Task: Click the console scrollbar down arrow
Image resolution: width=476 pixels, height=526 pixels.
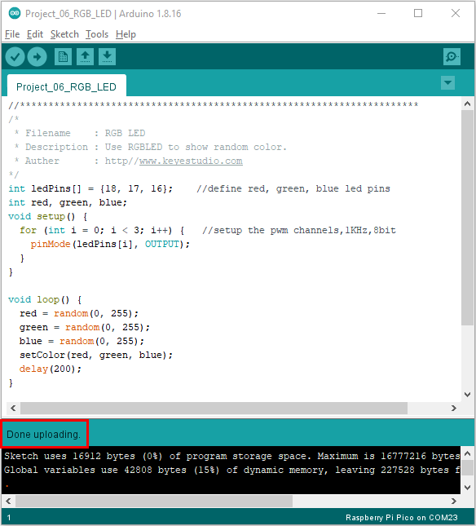Action: click(469, 488)
